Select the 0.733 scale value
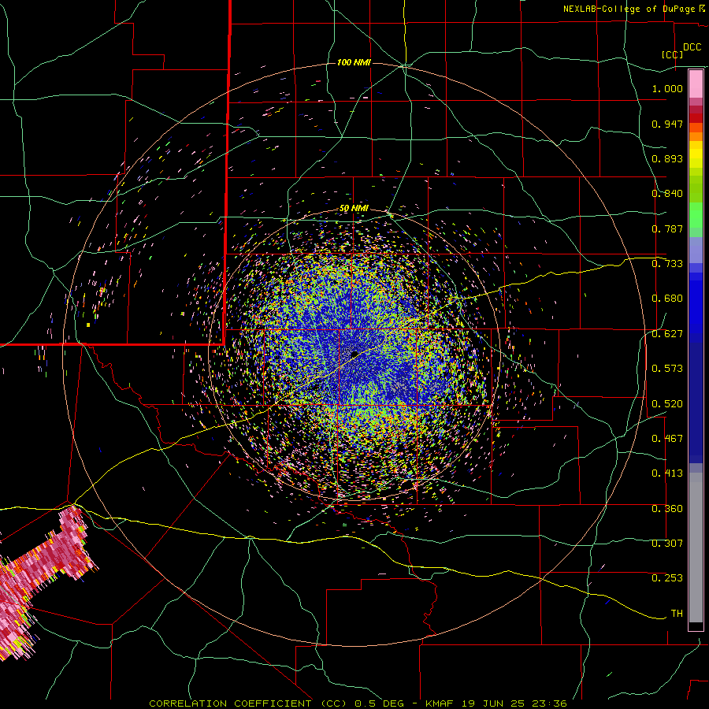The width and height of the screenshot is (709, 709). point(667,264)
